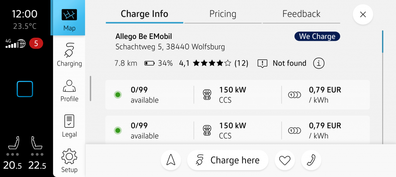Open the Legal information page
The height and width of the screenshot is (177, 396).
pyautogui.click(x=69, y=126)
